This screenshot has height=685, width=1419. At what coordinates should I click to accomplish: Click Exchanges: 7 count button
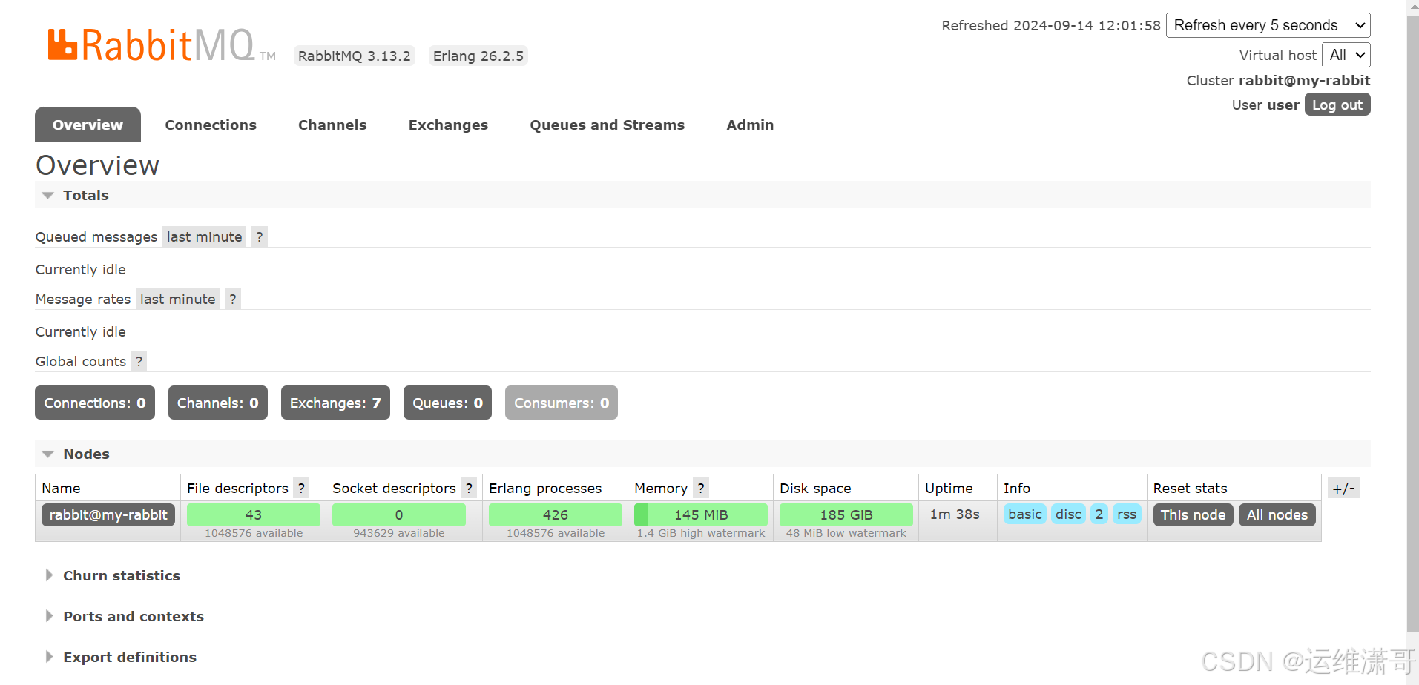[x=335, y=403]
